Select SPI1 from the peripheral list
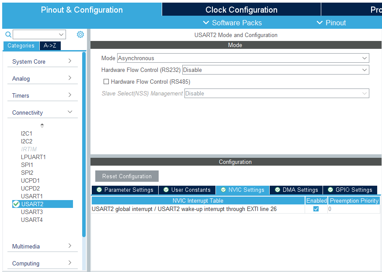Screen dimensions: 382x272 pyautogui.click(x=26, y=164)
